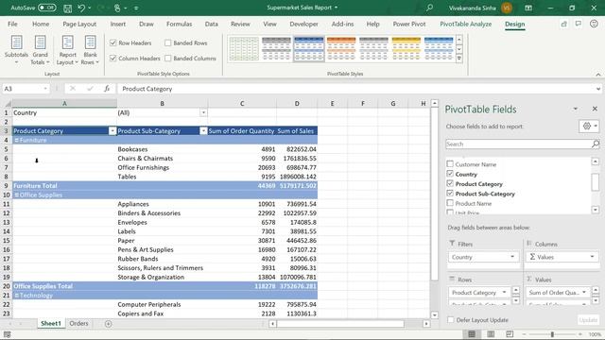Open Grand Totals options
Screen dimensions: 605x340
pos(40,50)
